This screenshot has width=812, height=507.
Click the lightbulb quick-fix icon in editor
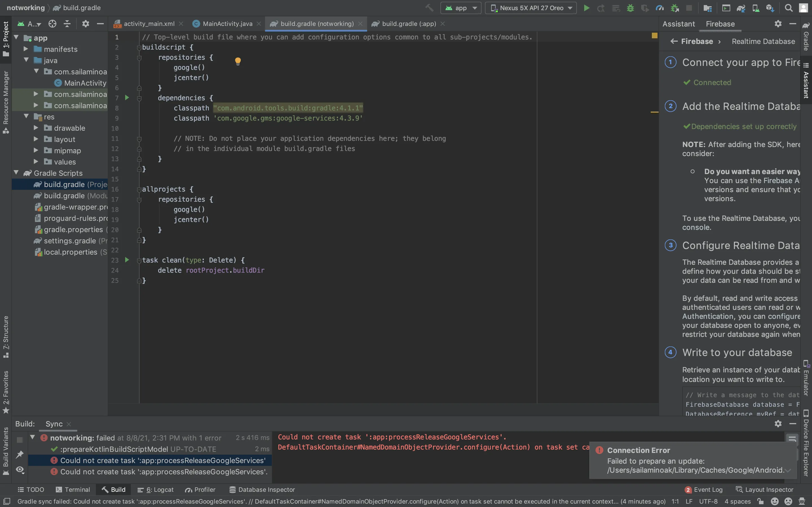(x=238, y=61)
